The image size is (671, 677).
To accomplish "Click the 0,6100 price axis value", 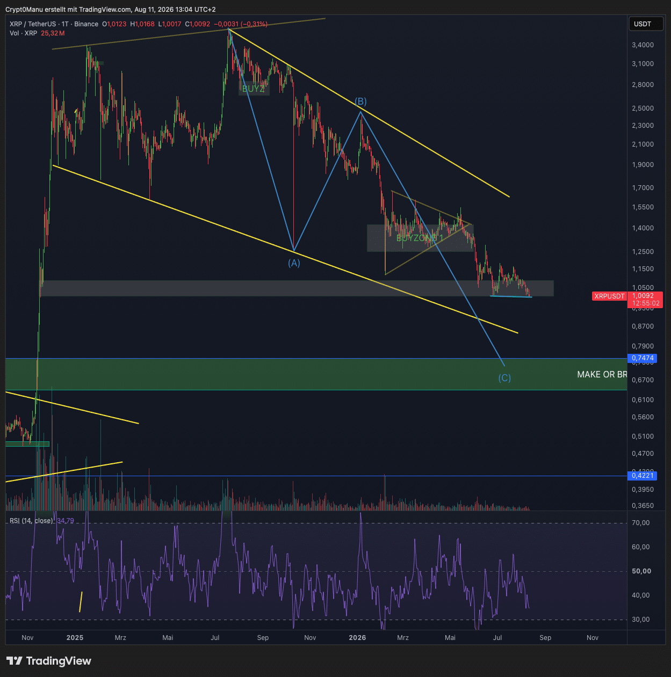I will (643, 400).
